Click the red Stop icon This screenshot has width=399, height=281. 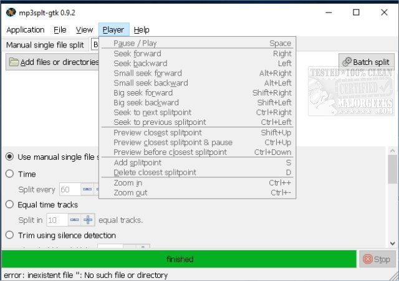click(368, 259)
